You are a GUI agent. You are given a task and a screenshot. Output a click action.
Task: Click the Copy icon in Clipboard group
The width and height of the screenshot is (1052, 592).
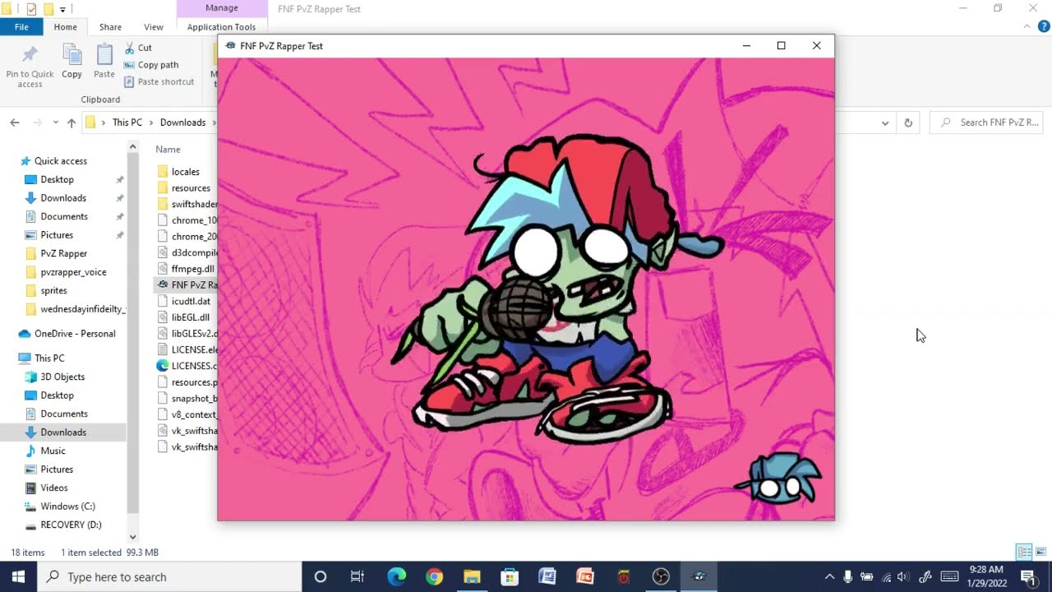click(x=72, y=55)
